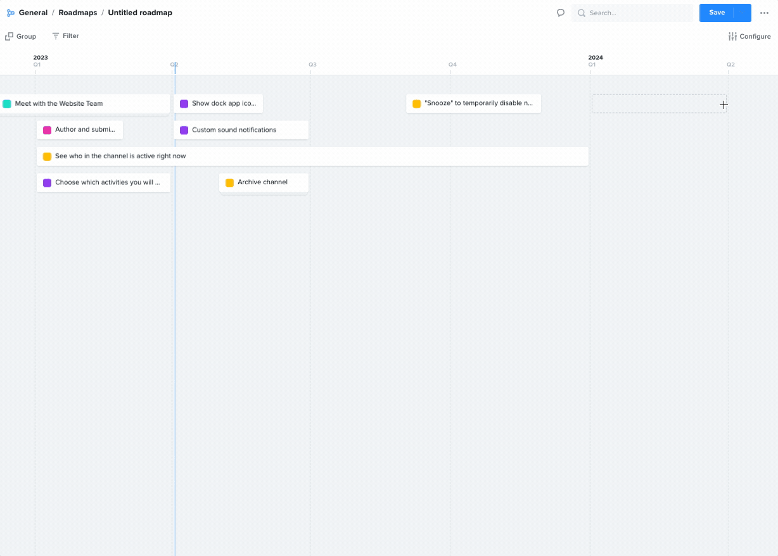Screen dimensions: 778x556
Task: Focus the Search input field
Action: 632,13
